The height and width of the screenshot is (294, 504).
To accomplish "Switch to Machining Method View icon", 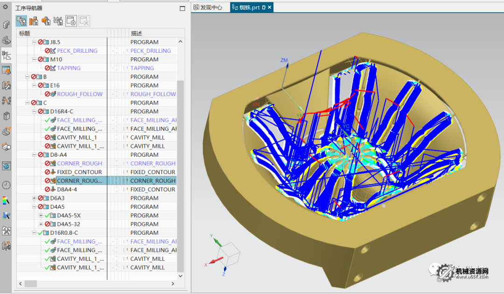I will [58, 21].
